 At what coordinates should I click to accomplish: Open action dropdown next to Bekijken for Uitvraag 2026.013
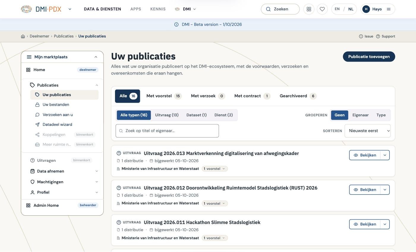[385, 155]
